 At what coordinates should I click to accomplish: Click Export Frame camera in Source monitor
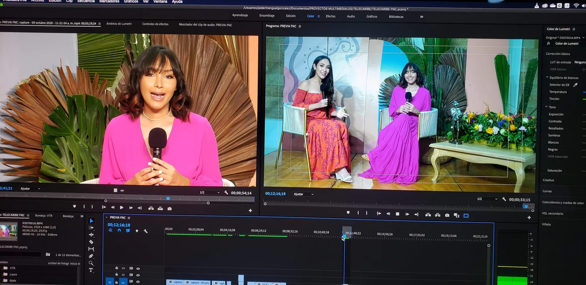170,208
